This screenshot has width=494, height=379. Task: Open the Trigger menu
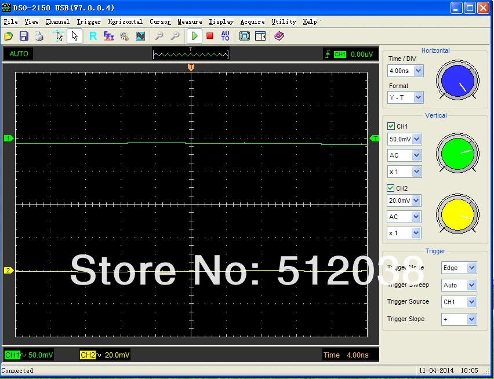tap(89, 21)
